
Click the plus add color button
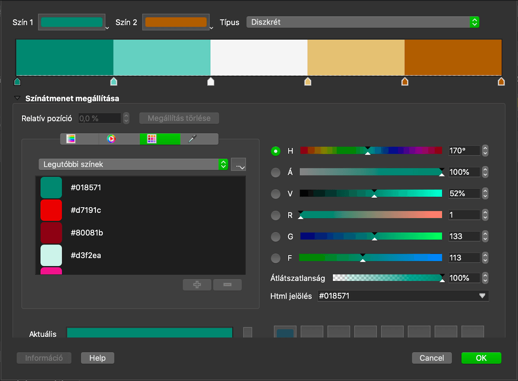coord(197,285)
